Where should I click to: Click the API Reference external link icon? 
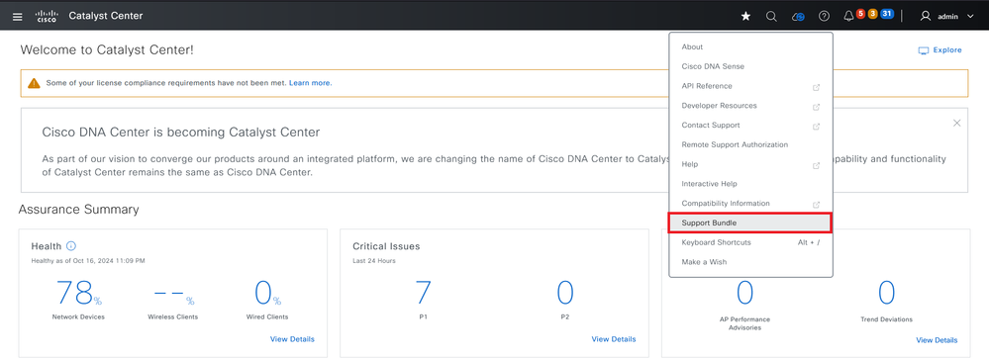[x=816, y=87]
